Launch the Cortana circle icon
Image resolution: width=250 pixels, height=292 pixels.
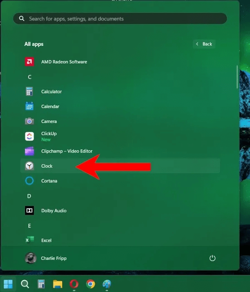[x=30, y=181]
